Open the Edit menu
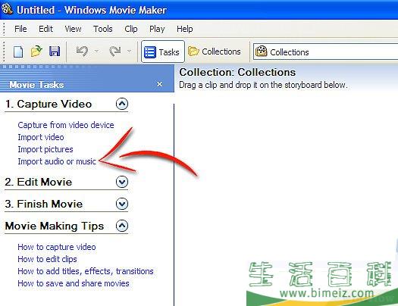The image size is (398, 306). click(45, 29)
